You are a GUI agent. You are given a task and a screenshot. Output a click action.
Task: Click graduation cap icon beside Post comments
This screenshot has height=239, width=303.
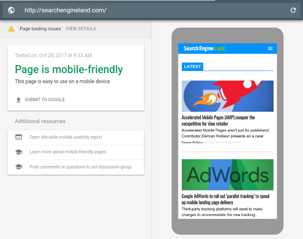(19, 167)
